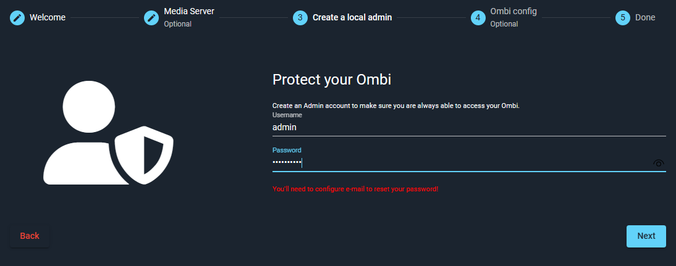Screen dimensions: 676x266
Task: Select the Done step label
Action: tap(645, 17)
